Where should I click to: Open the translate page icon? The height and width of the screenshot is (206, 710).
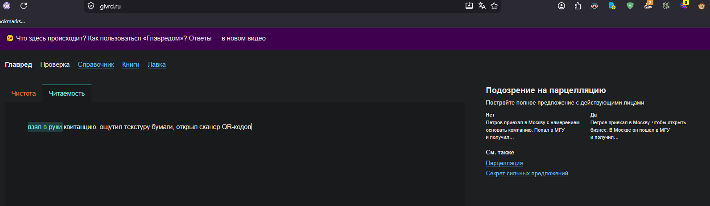click(x=482, y=6)
